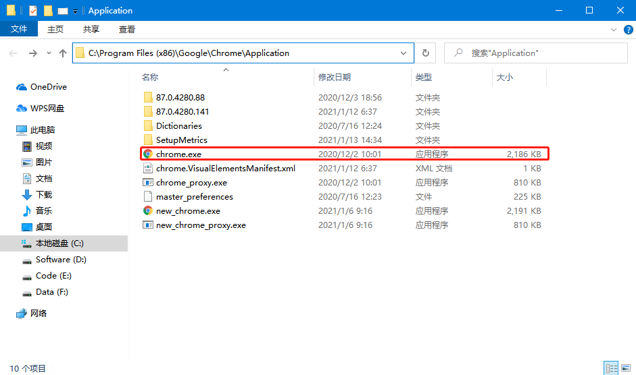The image size is (636, 375).
Task: Select the chrome.VisualElementsManifest.xml file icon
Action: [148, 168]
